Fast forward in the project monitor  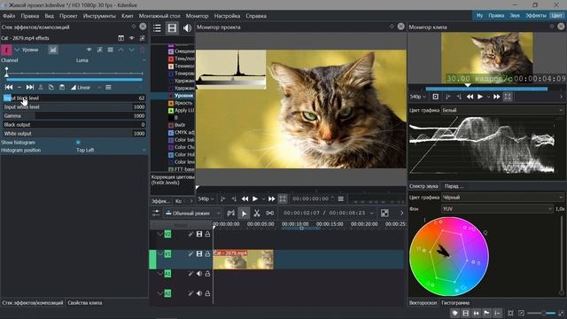pyautogui.click(x=272, y=198)
